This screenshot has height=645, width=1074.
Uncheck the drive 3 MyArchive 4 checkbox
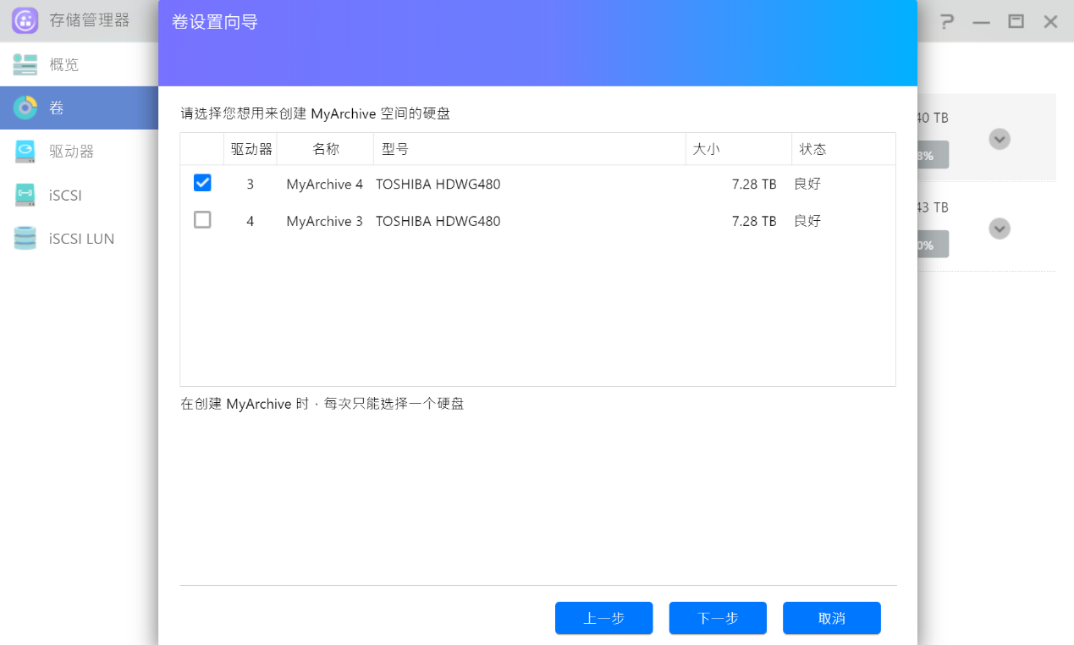[x=202, y=183]
